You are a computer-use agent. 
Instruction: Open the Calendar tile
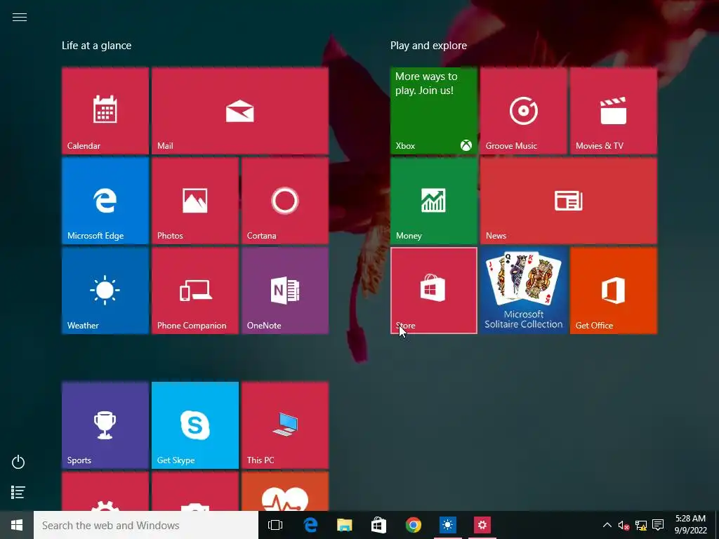tap(105, 111)
